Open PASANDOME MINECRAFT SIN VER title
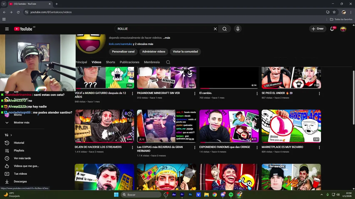Image resolution: width=355 pixels, height=199 pixels. pyautogui.click(x=158, y=93)
